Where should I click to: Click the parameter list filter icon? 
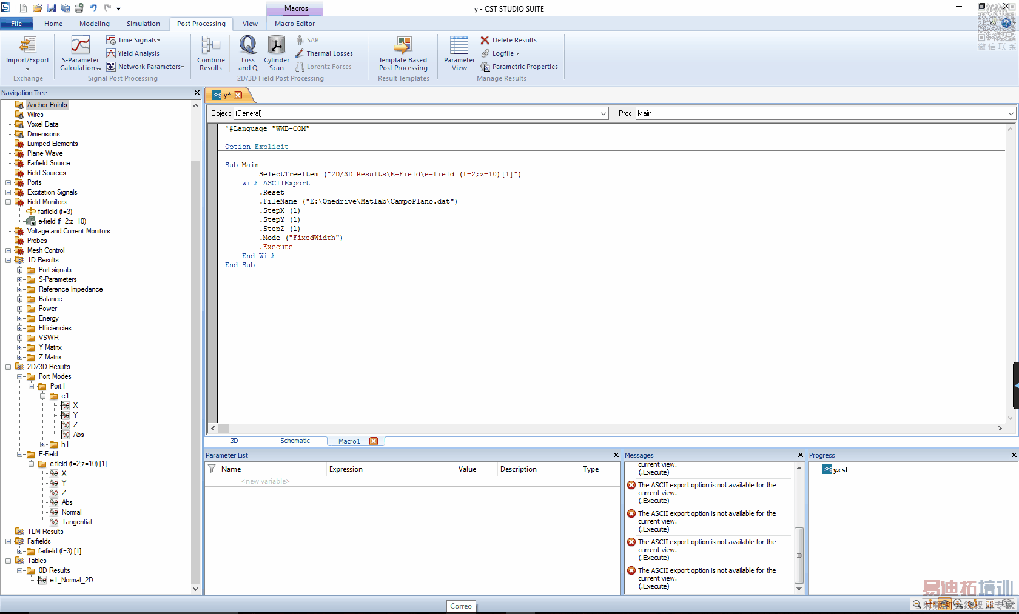click(x=212, y=469)
